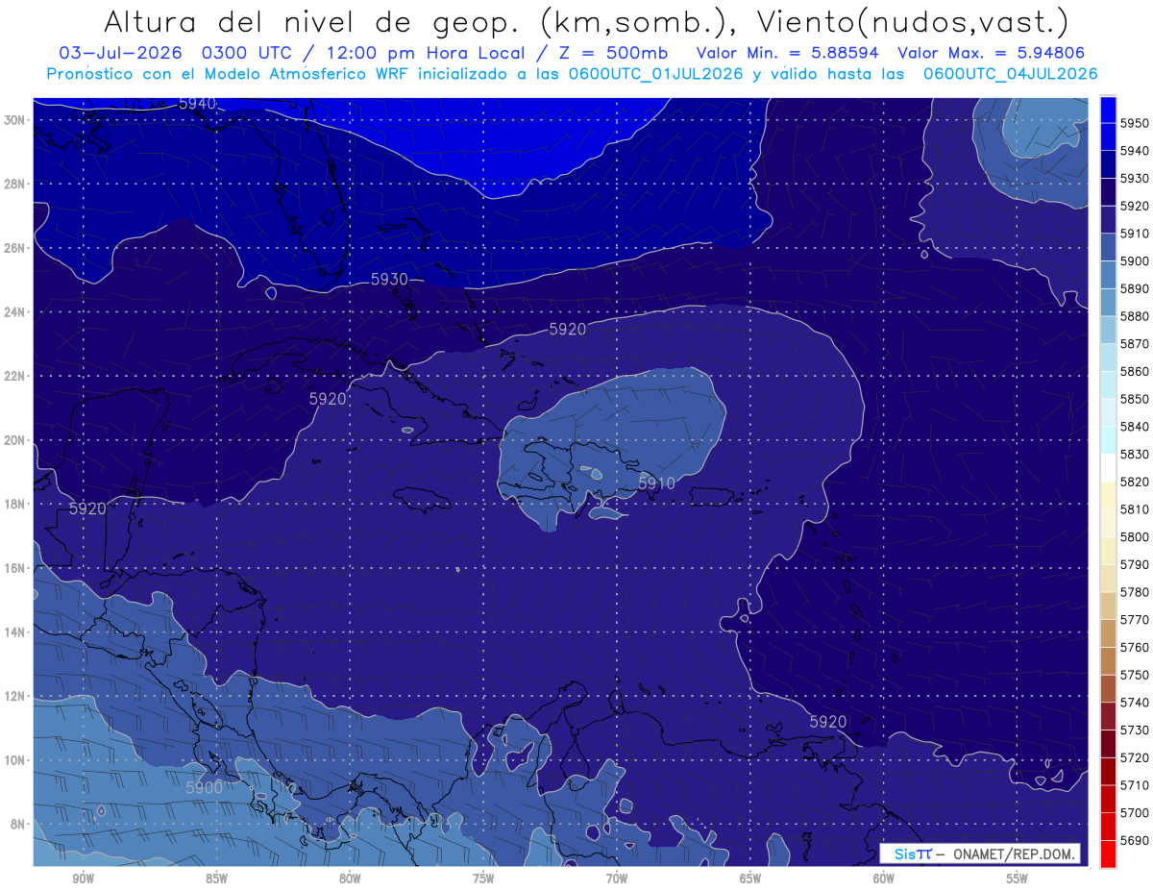Click the 85W longitude axis label
Viewport: 1153px width, 891px height.
pos(216,879)
